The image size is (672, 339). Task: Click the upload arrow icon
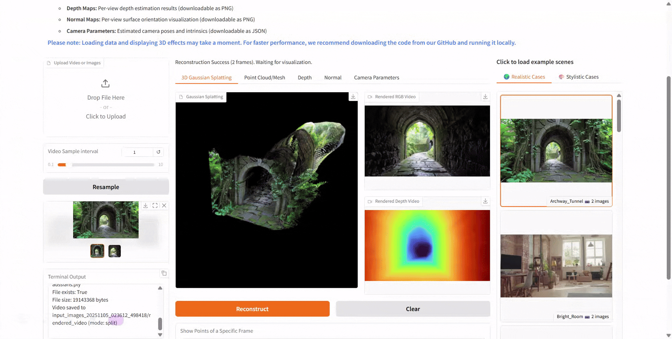pyautogui.click(x=105, y=83)
